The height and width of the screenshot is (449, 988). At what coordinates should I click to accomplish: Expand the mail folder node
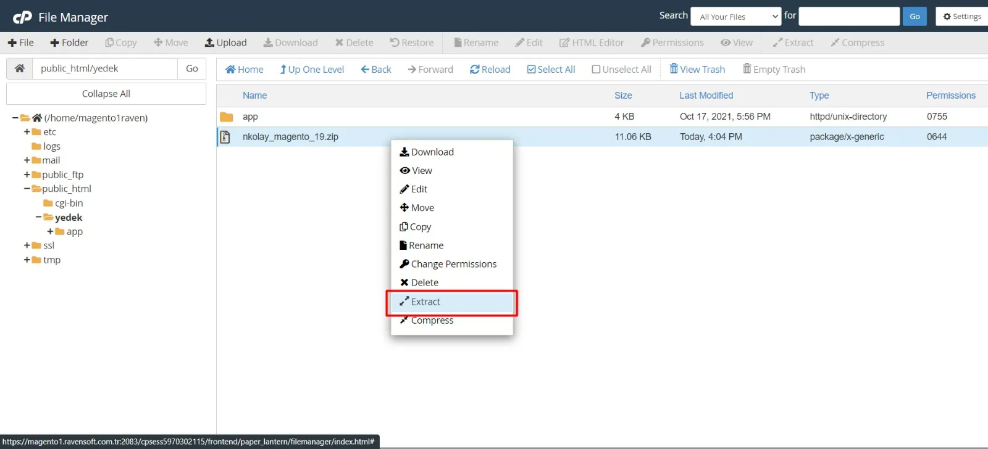pyautogui.click(x=27, y=160)
